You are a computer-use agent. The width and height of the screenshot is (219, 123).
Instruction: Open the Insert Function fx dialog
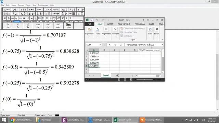pyautogui.click(x=121, y=45)
